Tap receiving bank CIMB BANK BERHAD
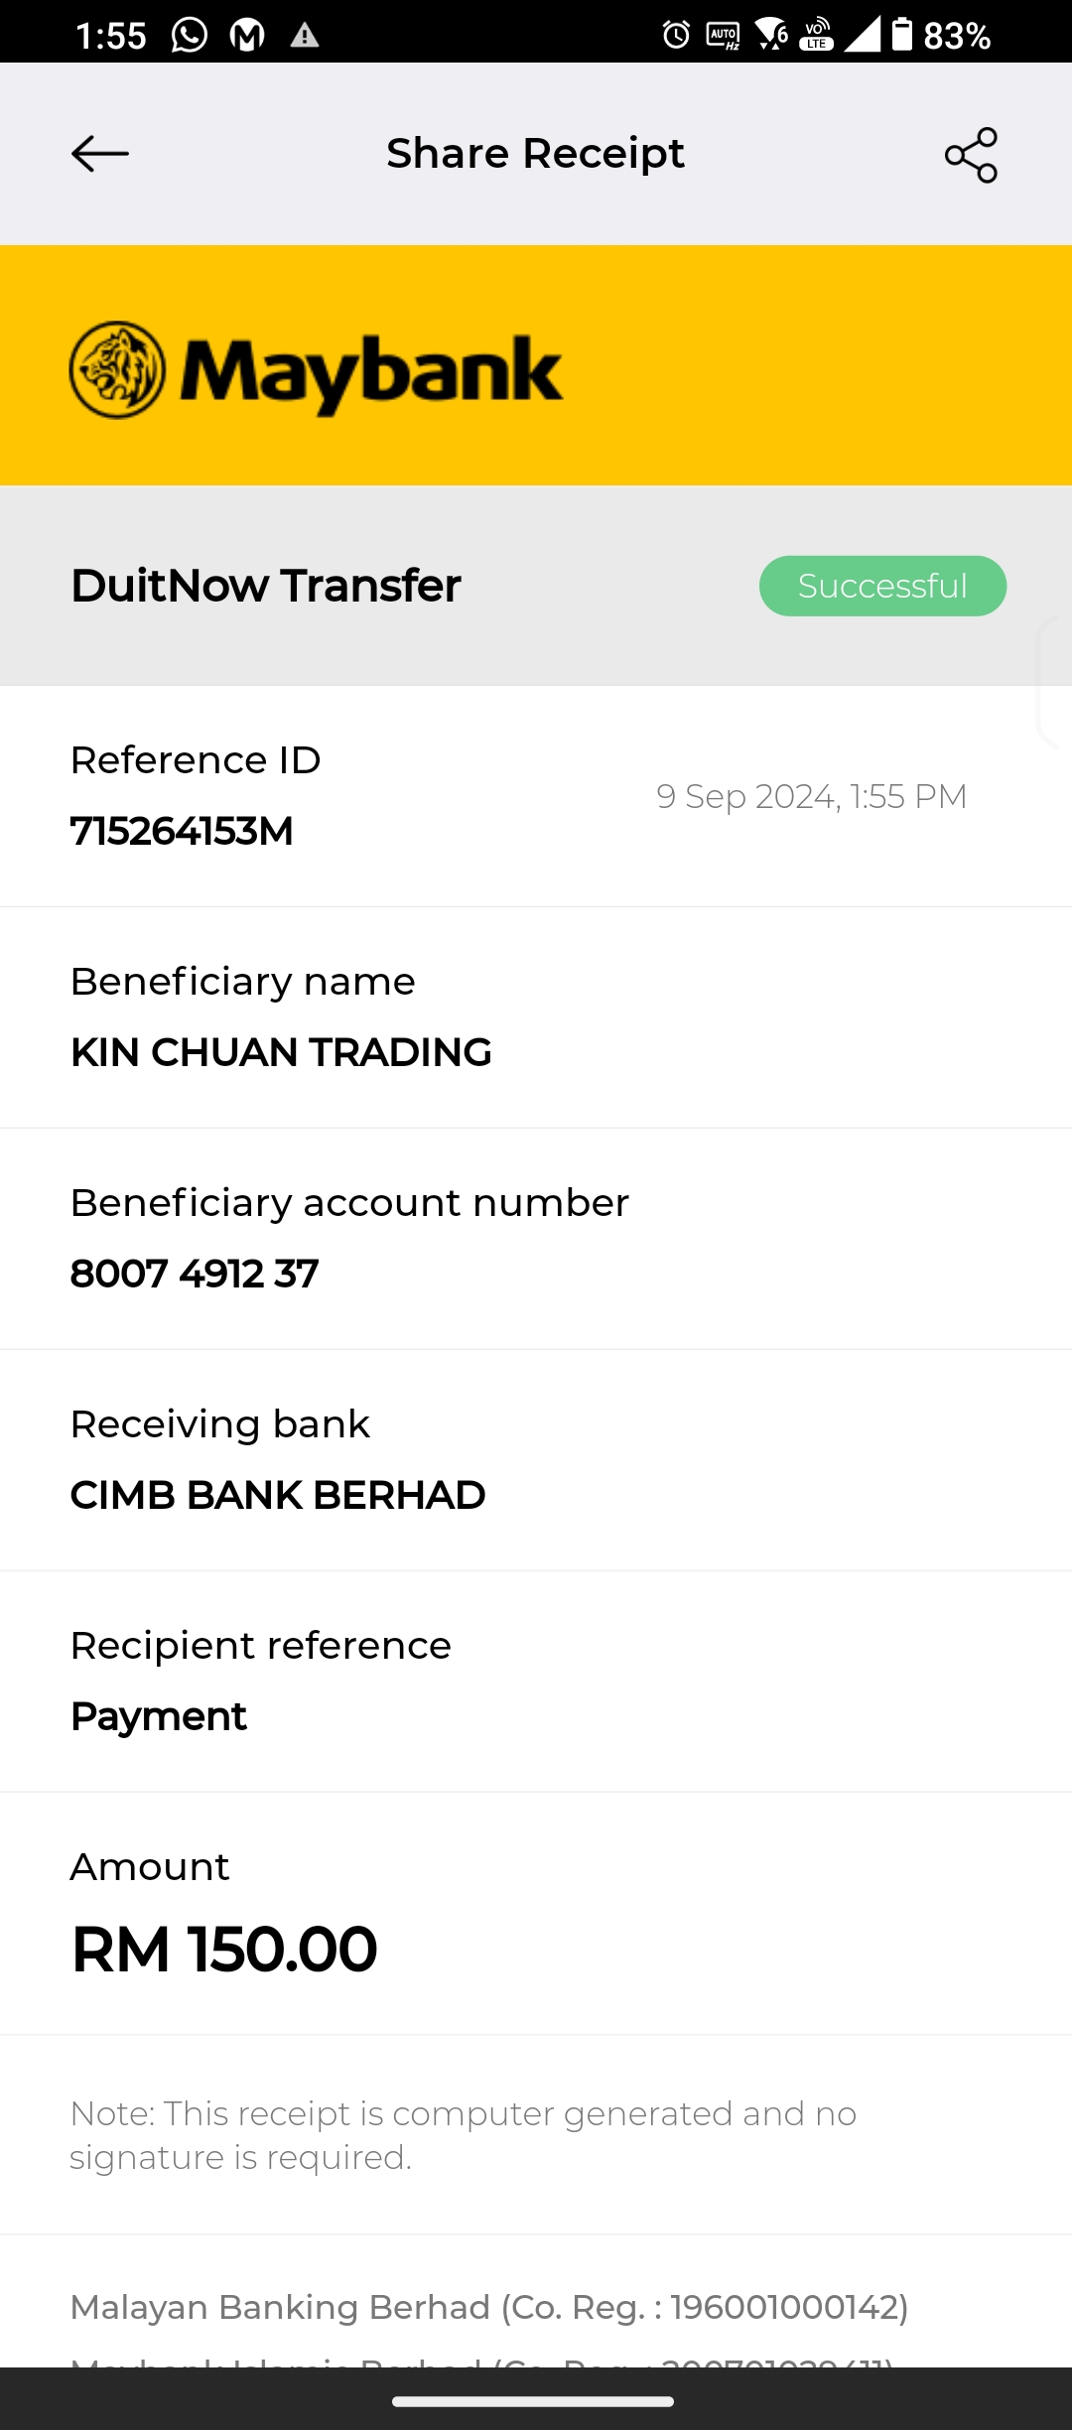The width and height of the screenshot is (1072, 2430). tap(278, 1495)
